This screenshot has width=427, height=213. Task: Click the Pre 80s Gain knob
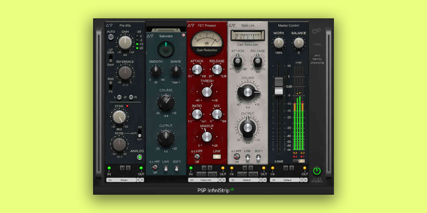pyautogui.click(x=125, y=42)
